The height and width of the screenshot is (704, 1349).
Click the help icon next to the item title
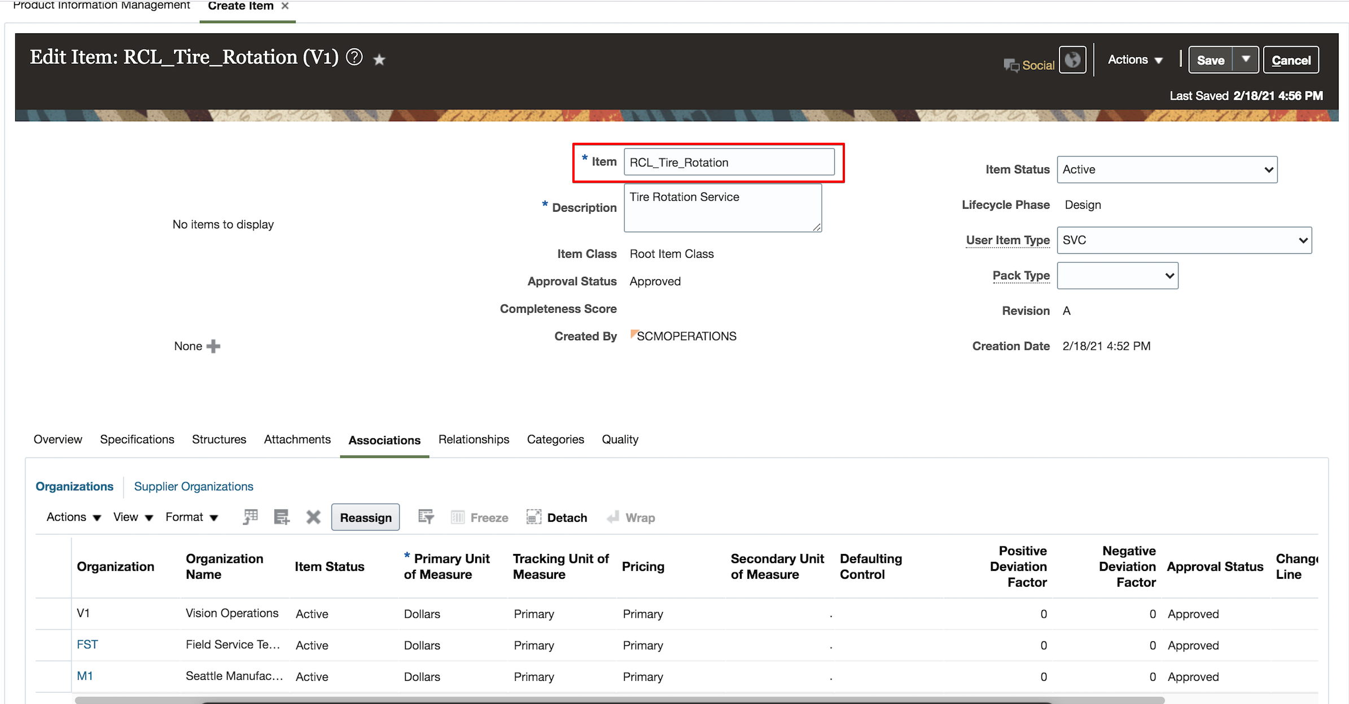pyautogui.click(x=354, y=57)
